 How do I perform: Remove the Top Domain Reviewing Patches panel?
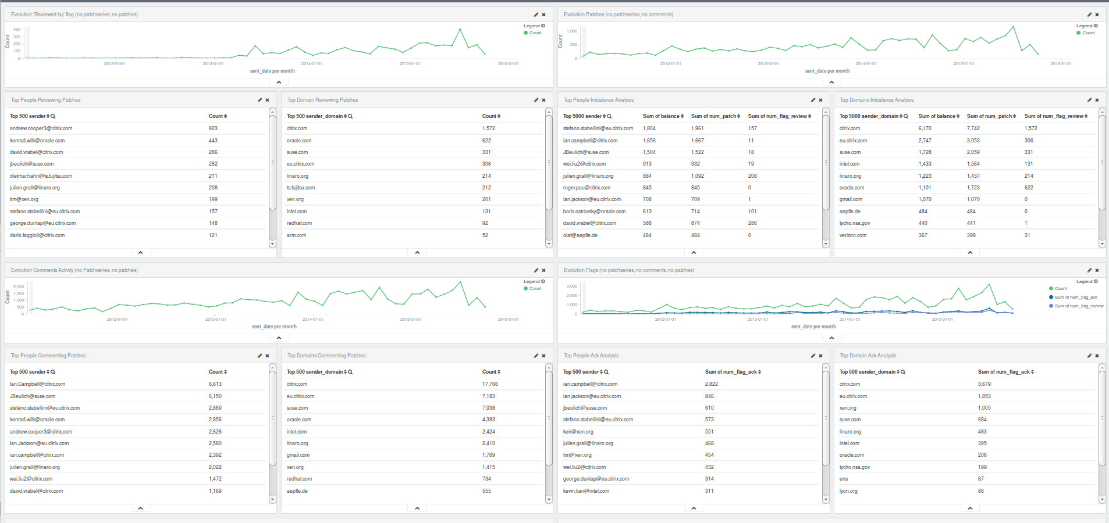543,100
